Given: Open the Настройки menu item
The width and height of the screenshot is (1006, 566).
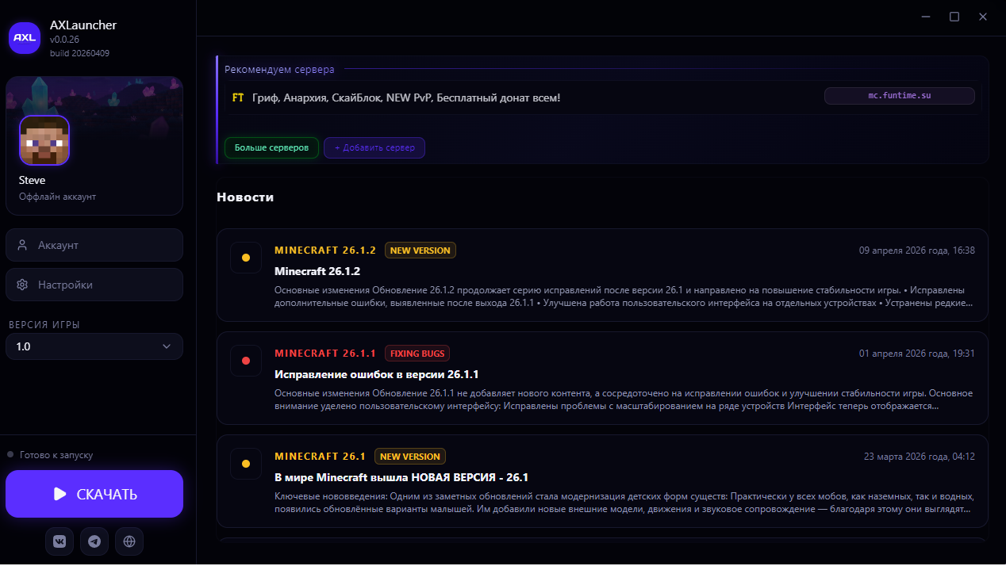Looking at the screenshot, I should (x=94, y=285).
